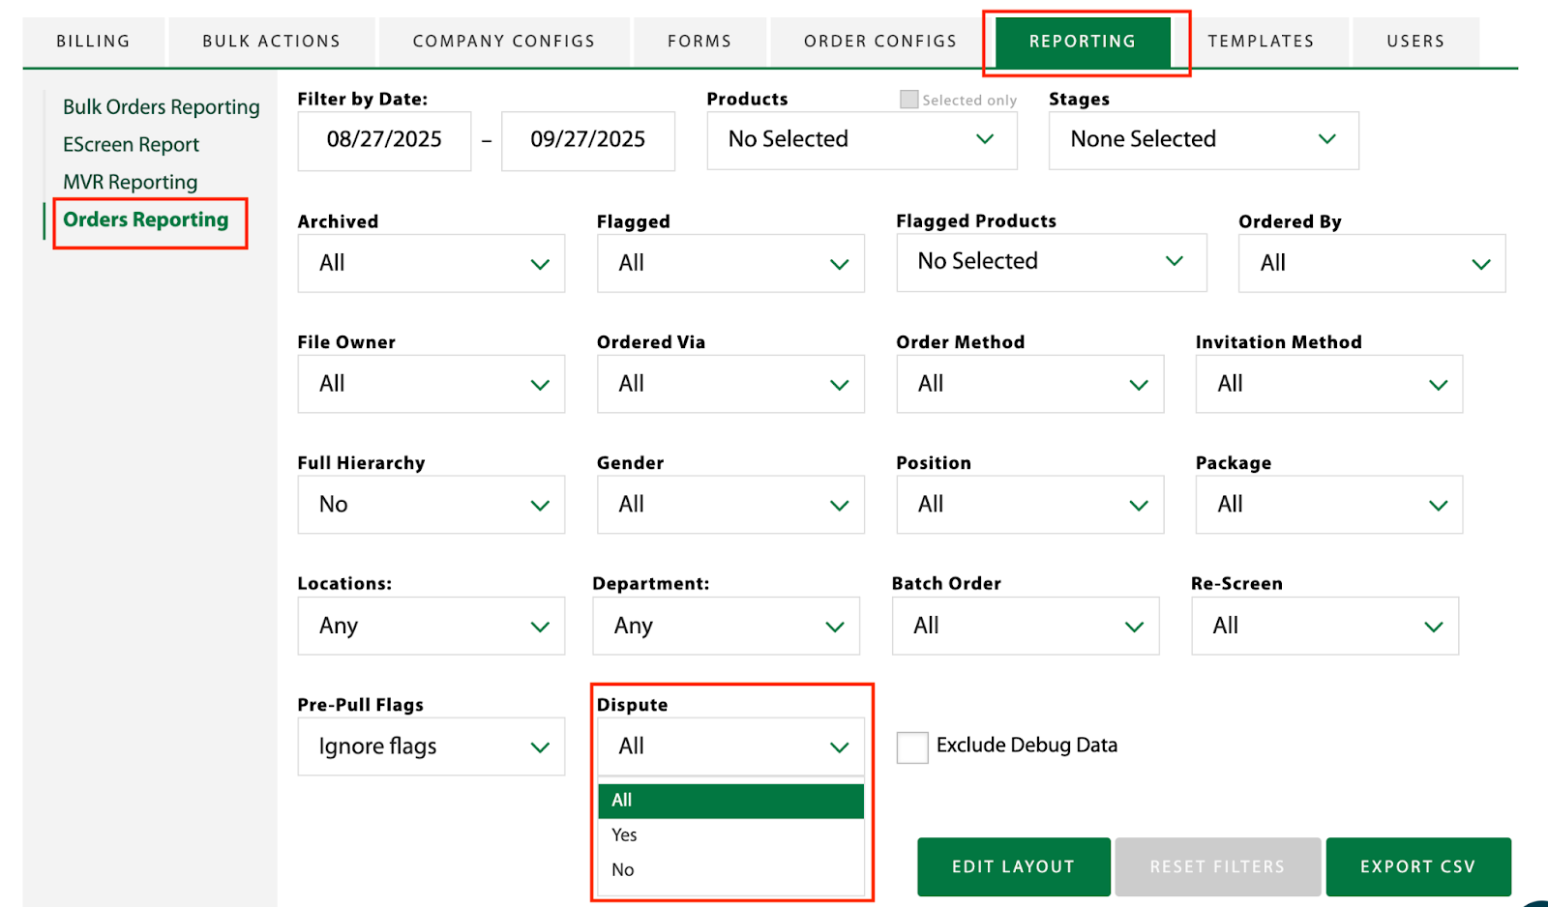Expand the Pre-Pull Flags dropdown
The image size is (1548, 907).
tap(431, 746)
